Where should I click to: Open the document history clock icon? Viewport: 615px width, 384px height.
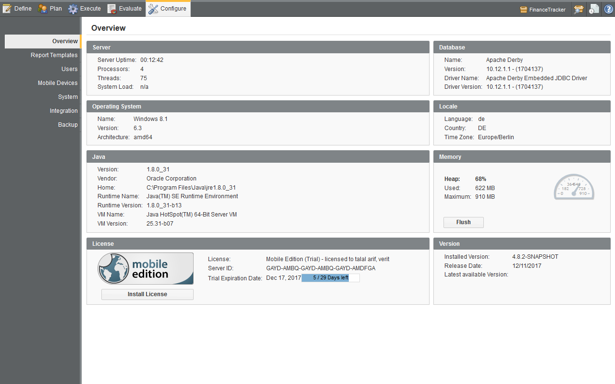(594, 9)
